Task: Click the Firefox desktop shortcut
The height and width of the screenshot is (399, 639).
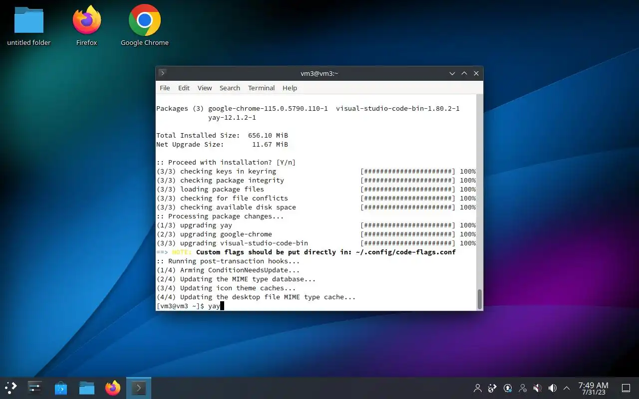Action: click(x=87, y=26)
